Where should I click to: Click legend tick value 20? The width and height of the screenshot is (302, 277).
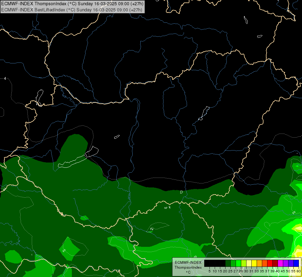coord(225,271)
